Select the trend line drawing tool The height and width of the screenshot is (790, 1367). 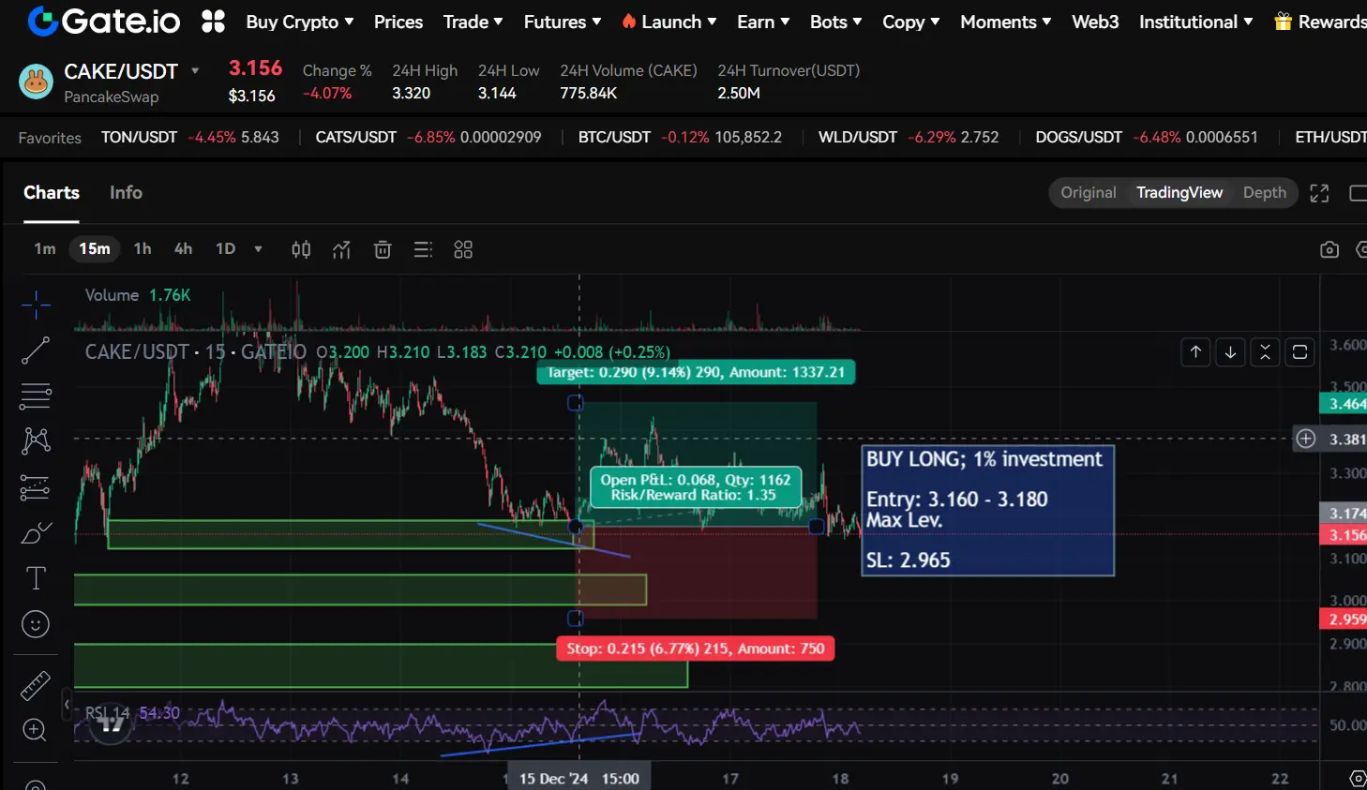[36, 350]
